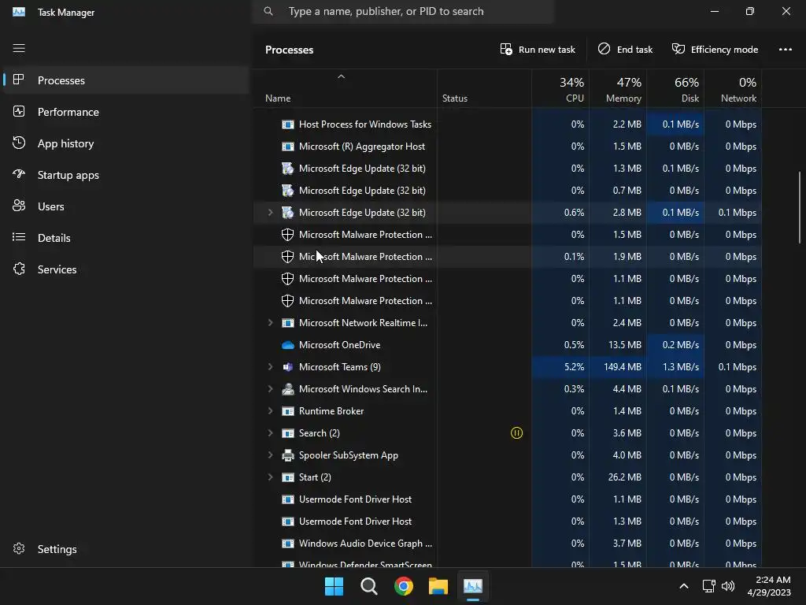Select Host Process for Windows Tasks
The width and height of the screenshot is (806, 605).
pos(508,124)
